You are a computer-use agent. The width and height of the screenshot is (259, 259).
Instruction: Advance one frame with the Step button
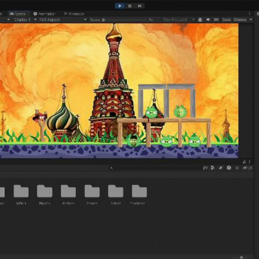pos(139,6)
